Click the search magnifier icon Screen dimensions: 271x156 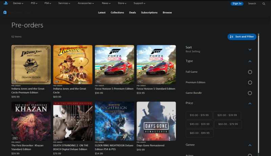[x=264, y=4]
